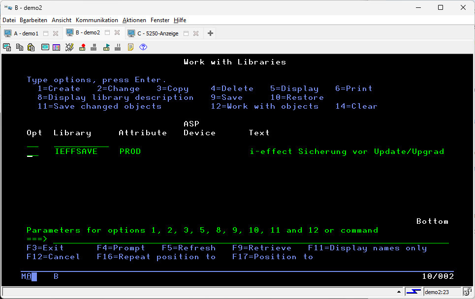Click the Opt field beside IEFFSAVE
Image resolution: width=475 pixels, height=299 pixels.
pos(32,151)
